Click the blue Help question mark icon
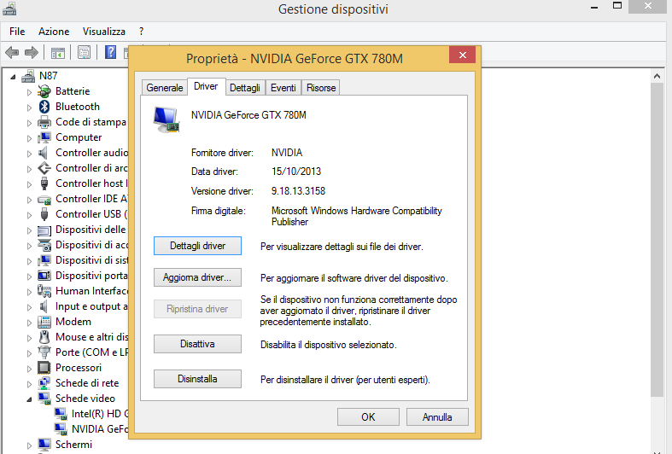672x454 pixels. 110,52
